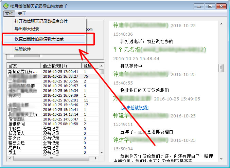This screenshot has width=230, height=168.
Task: Select the row dated 2016-10-25 16:02:01
Action: point(53,100)
